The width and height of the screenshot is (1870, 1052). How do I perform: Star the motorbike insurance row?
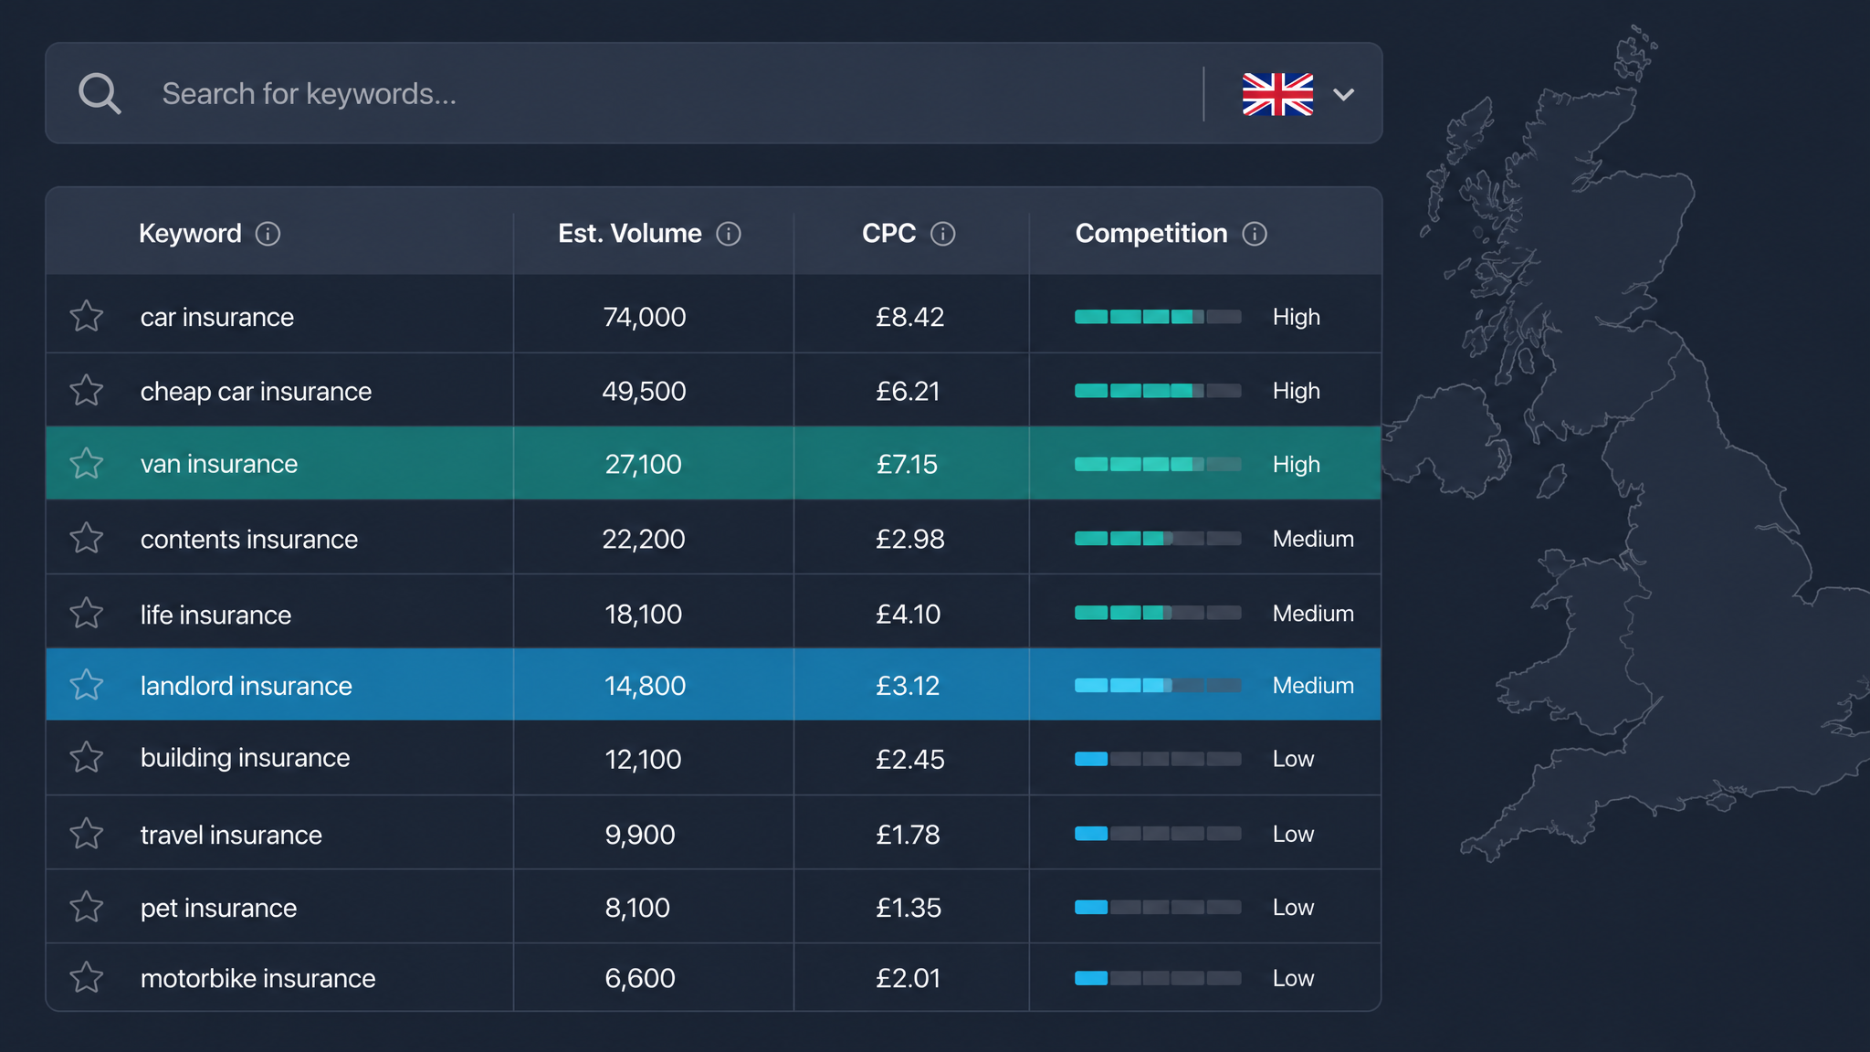coord(87,977)
